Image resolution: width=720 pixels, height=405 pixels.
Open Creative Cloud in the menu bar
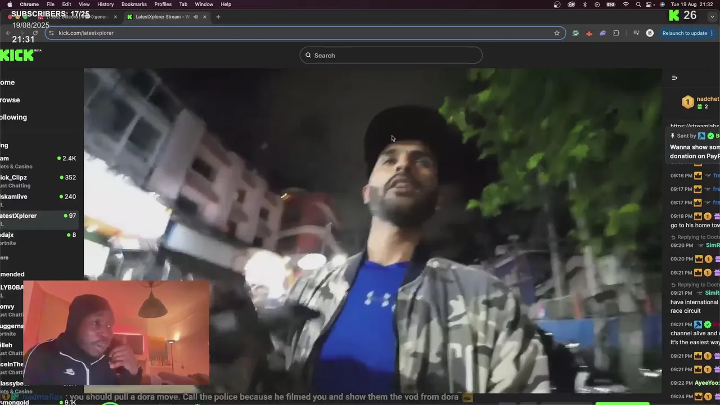pyautogui.click(x=571, y=4)
